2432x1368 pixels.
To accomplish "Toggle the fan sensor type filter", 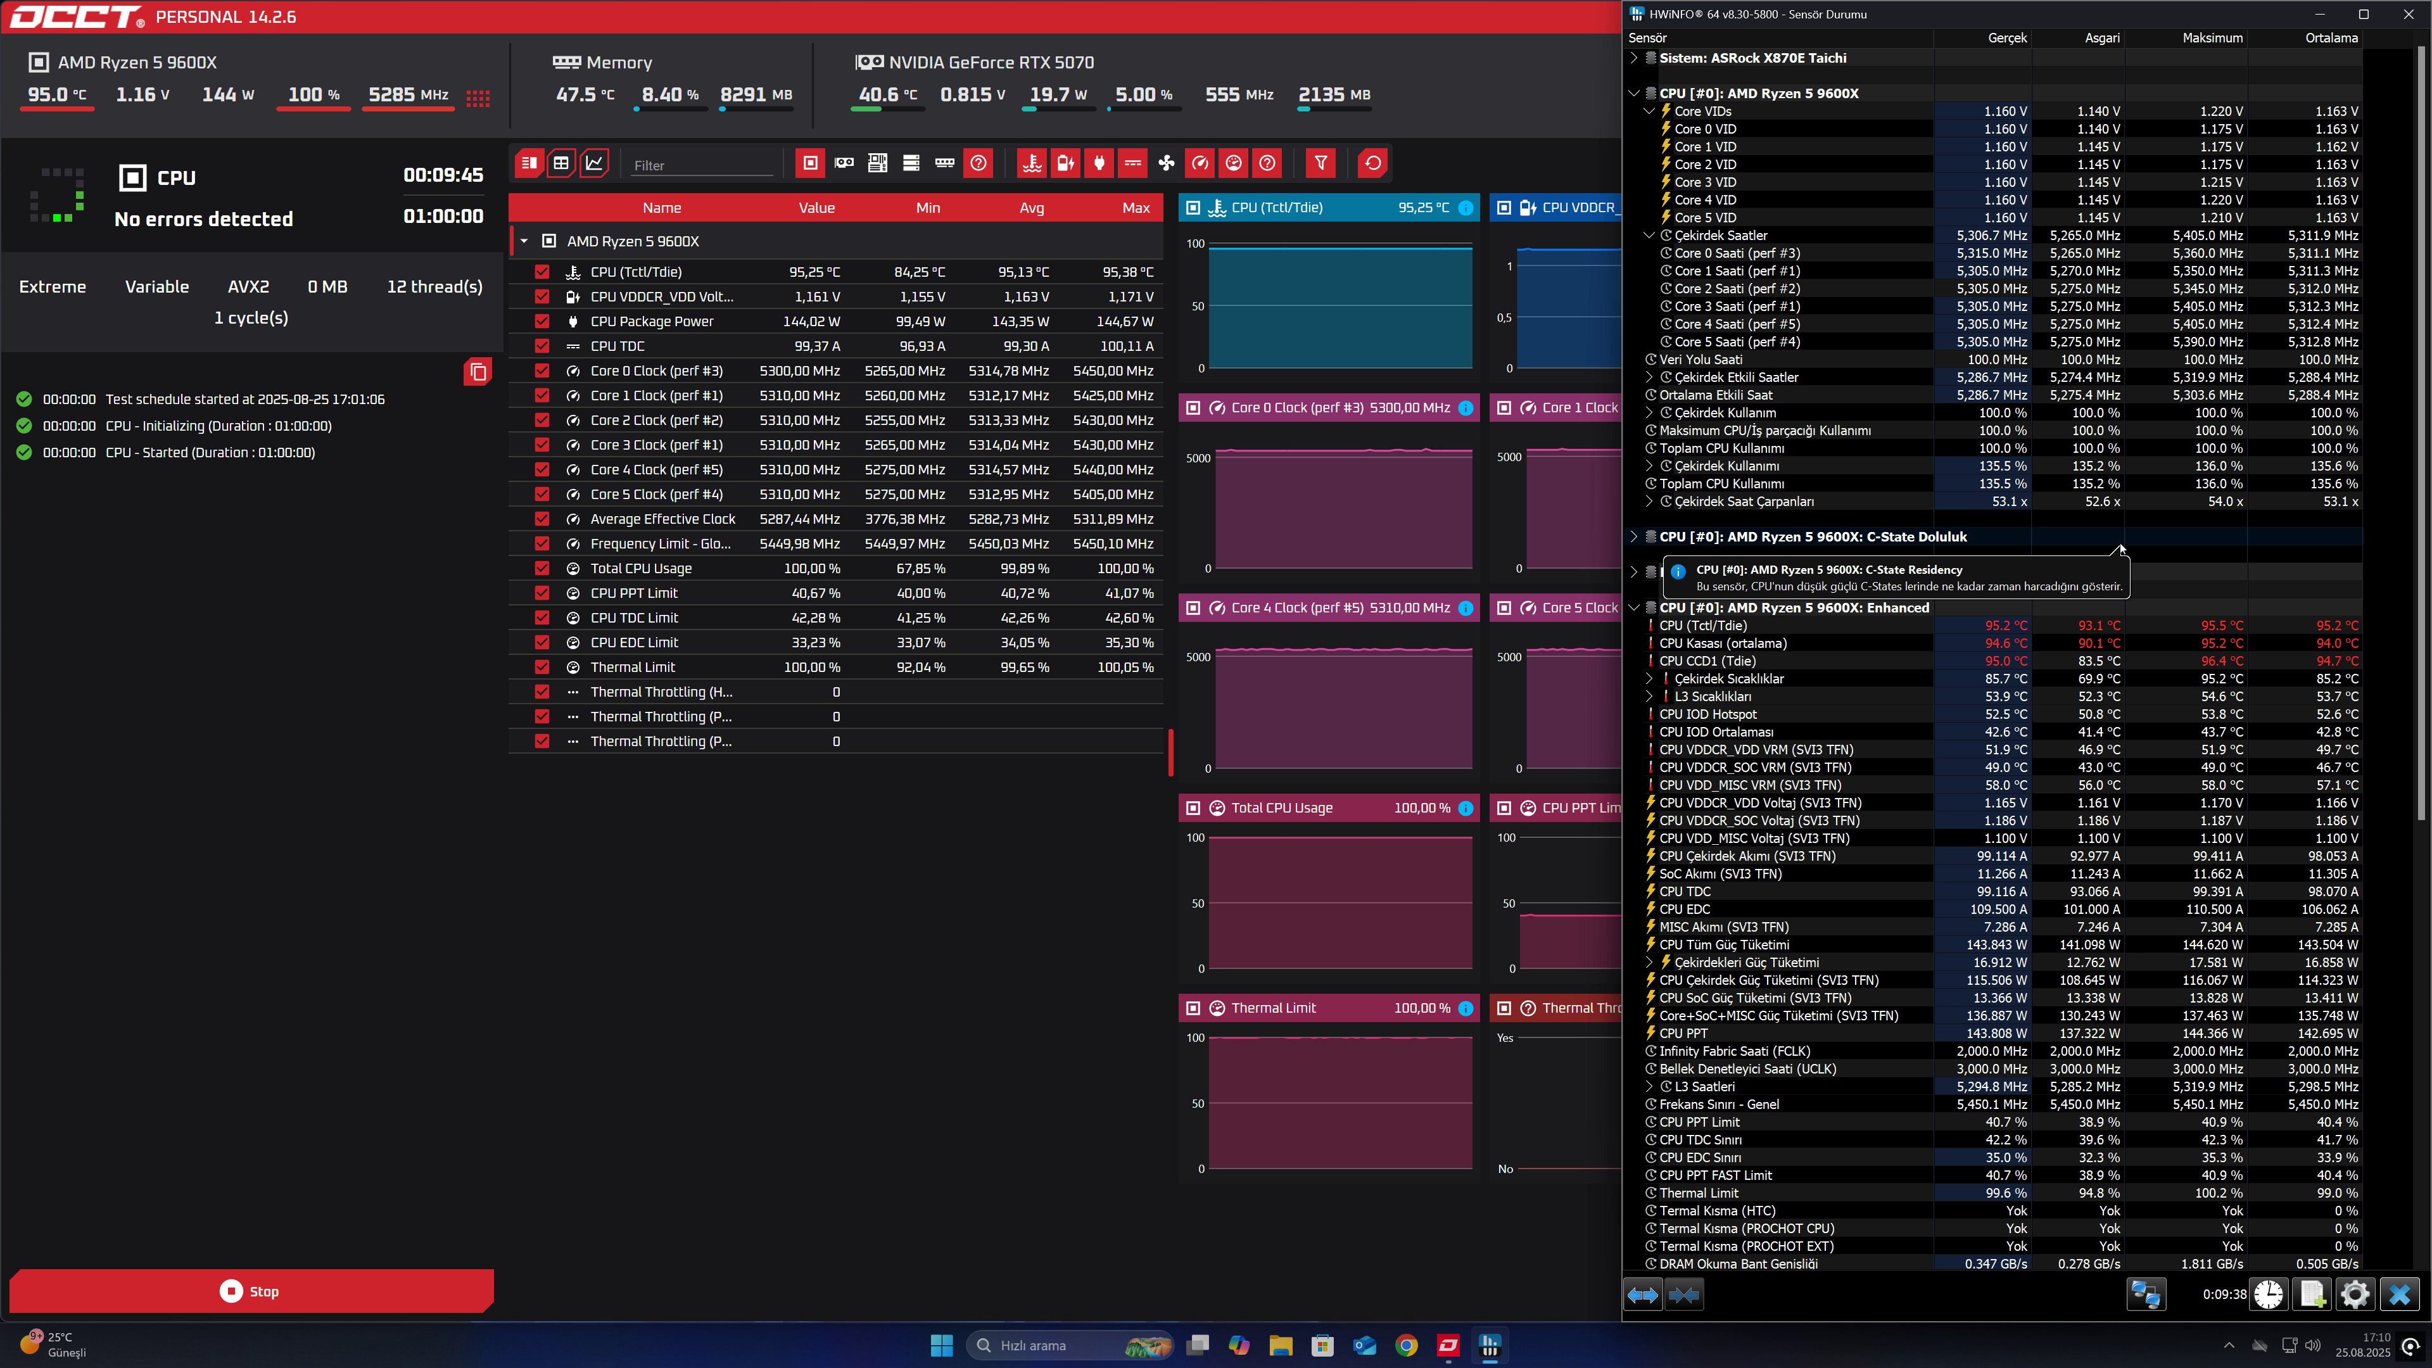I will pyautogui.click(x=1167, y=163).
